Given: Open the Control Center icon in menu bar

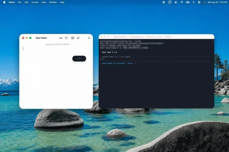Looking at the screenshot, I should [199, 2].
